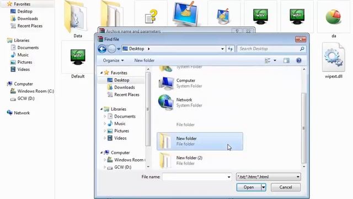353x199 pixels.
Task: Expand Videos library in dialog tree
Action: 105,138
